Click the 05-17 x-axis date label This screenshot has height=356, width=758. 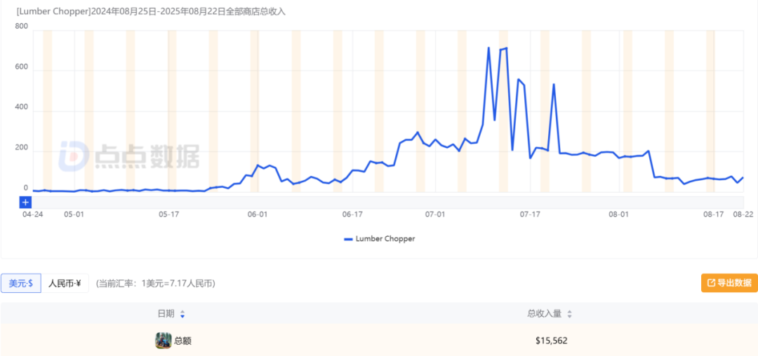coord(168,214)
